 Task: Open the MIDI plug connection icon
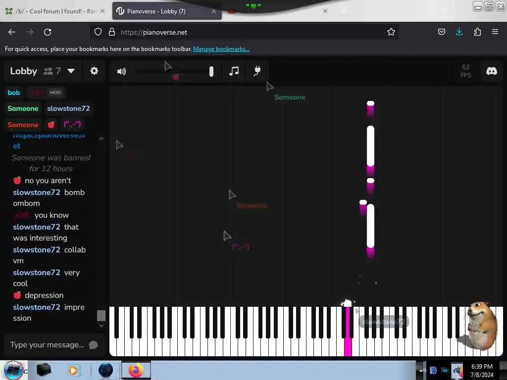(257, 71)
